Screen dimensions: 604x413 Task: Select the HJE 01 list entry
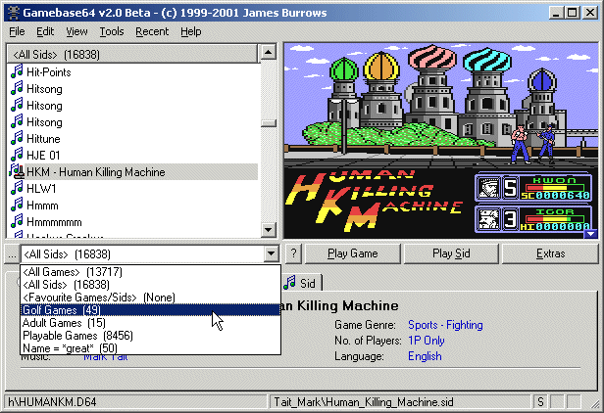[43, 156]
